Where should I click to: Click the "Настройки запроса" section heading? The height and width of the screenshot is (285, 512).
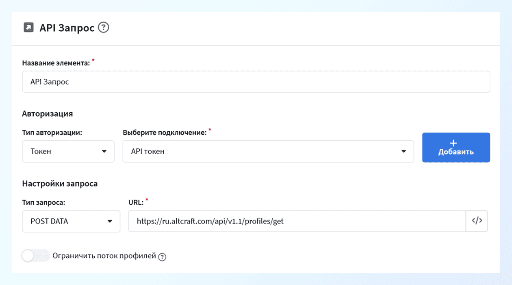point(59,184)
